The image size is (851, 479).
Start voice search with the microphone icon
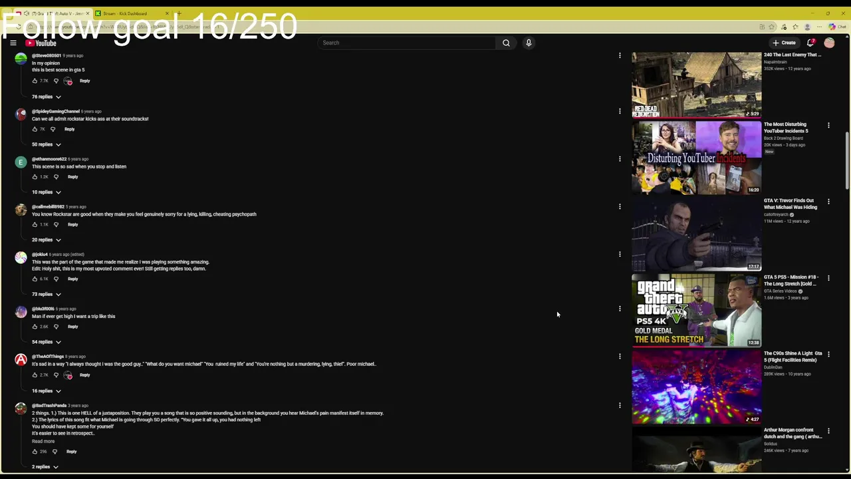529,43
